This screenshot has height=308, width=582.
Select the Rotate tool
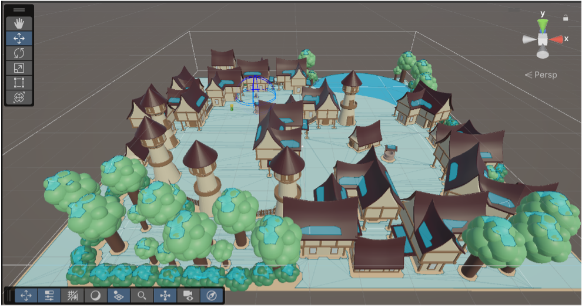[19, 53]
